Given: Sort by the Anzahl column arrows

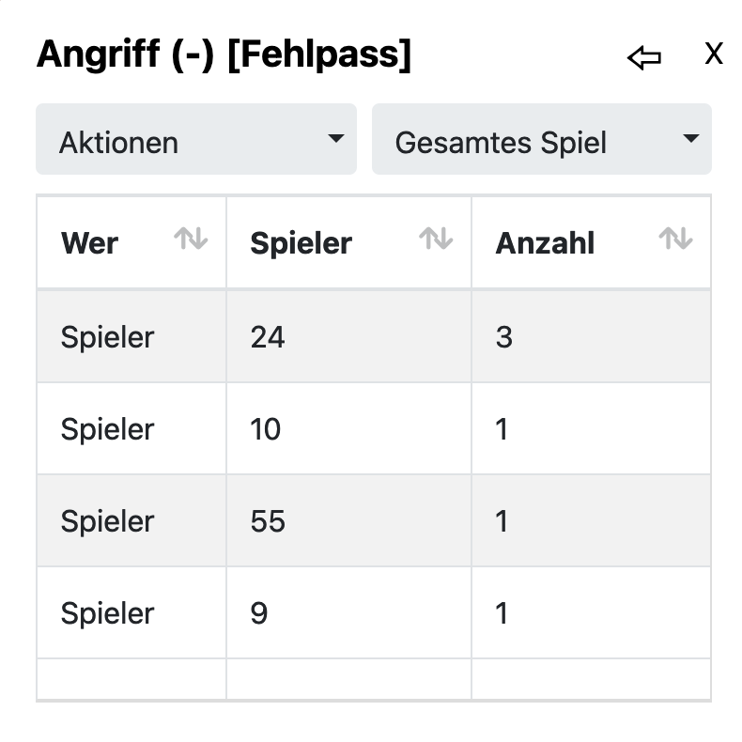Looking at the screenshot, I should click(675, 240).
